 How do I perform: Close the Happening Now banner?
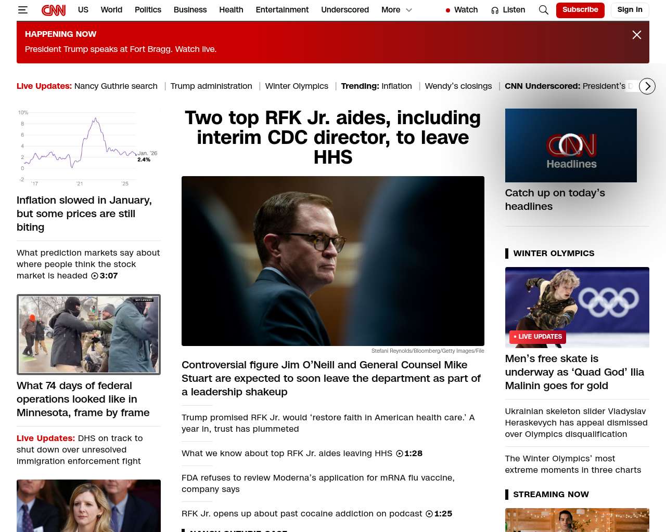coord(637,35)
